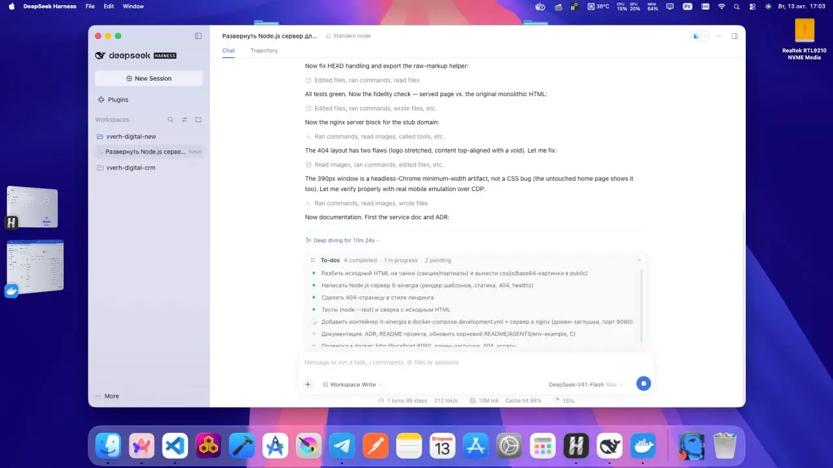Open Visual Studio Code from the dock
This screenshot has width=833, height=468.
click(175, 446)
